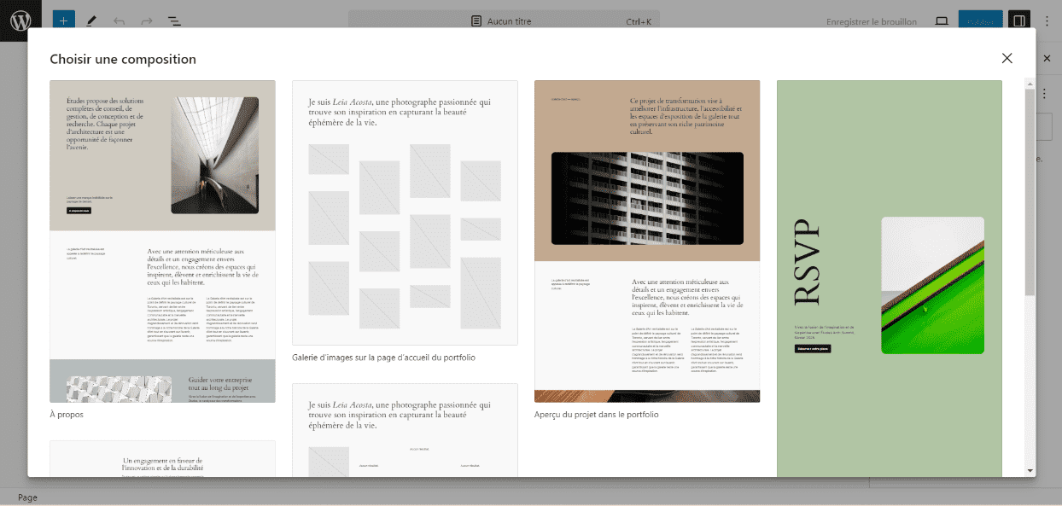Click the pattern list scrollbar thumb
Viewport: 1062px width, 506px height.
[x=1030, y=192]
